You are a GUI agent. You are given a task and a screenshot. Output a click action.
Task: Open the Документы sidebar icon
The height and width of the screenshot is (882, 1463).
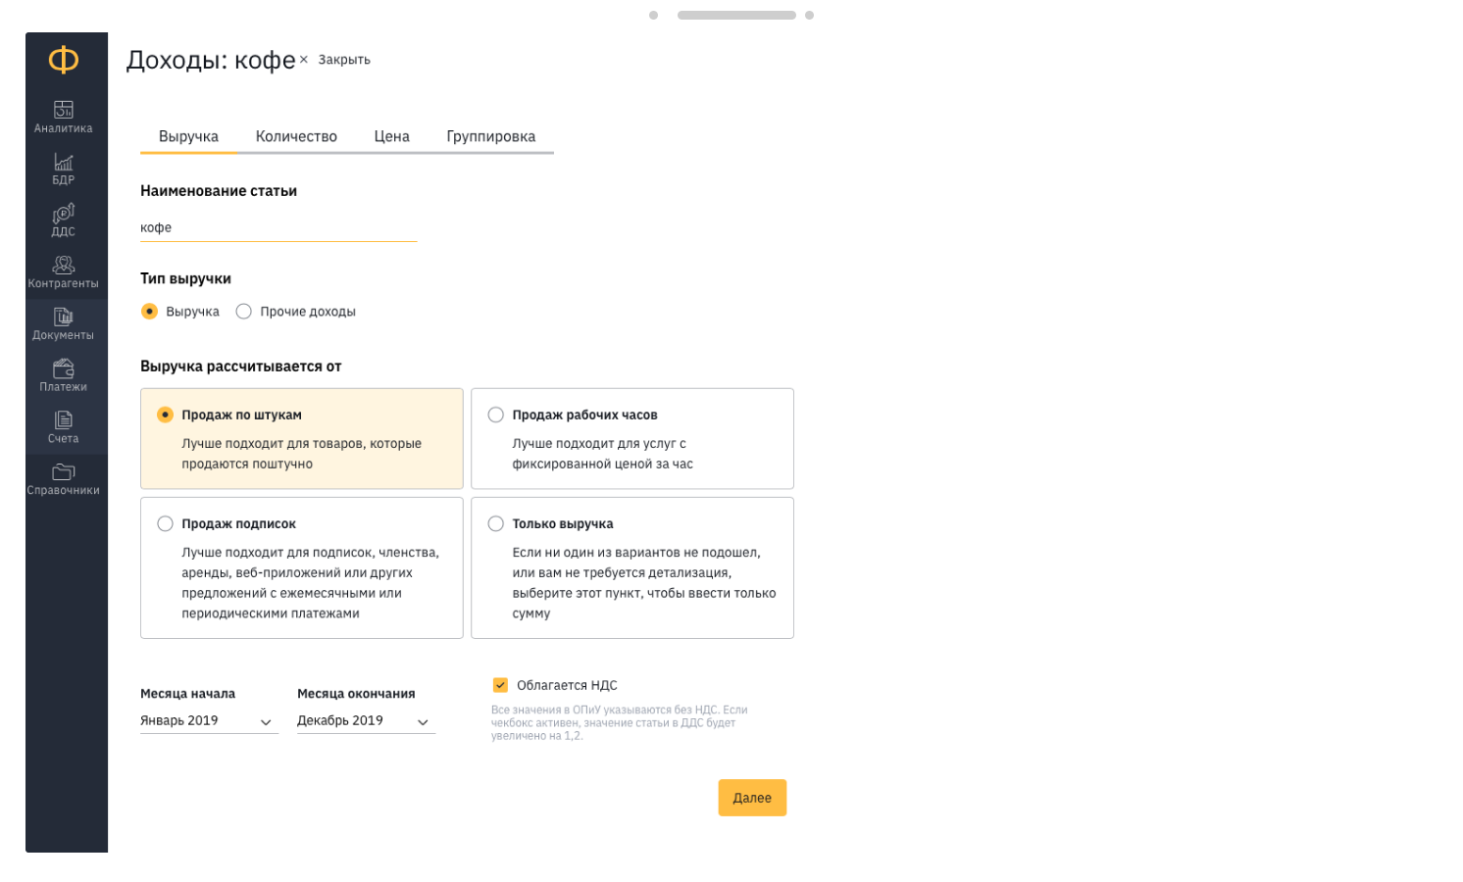tap(64, 317)
